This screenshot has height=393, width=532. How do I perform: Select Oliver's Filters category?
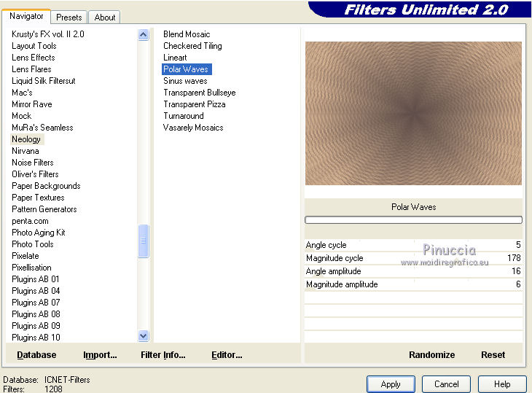click(35, 174)
